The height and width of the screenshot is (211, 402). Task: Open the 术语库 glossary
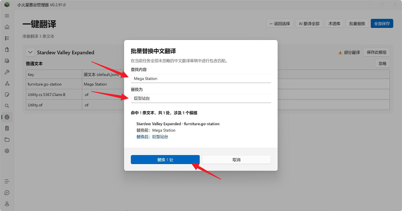(334, 24)
